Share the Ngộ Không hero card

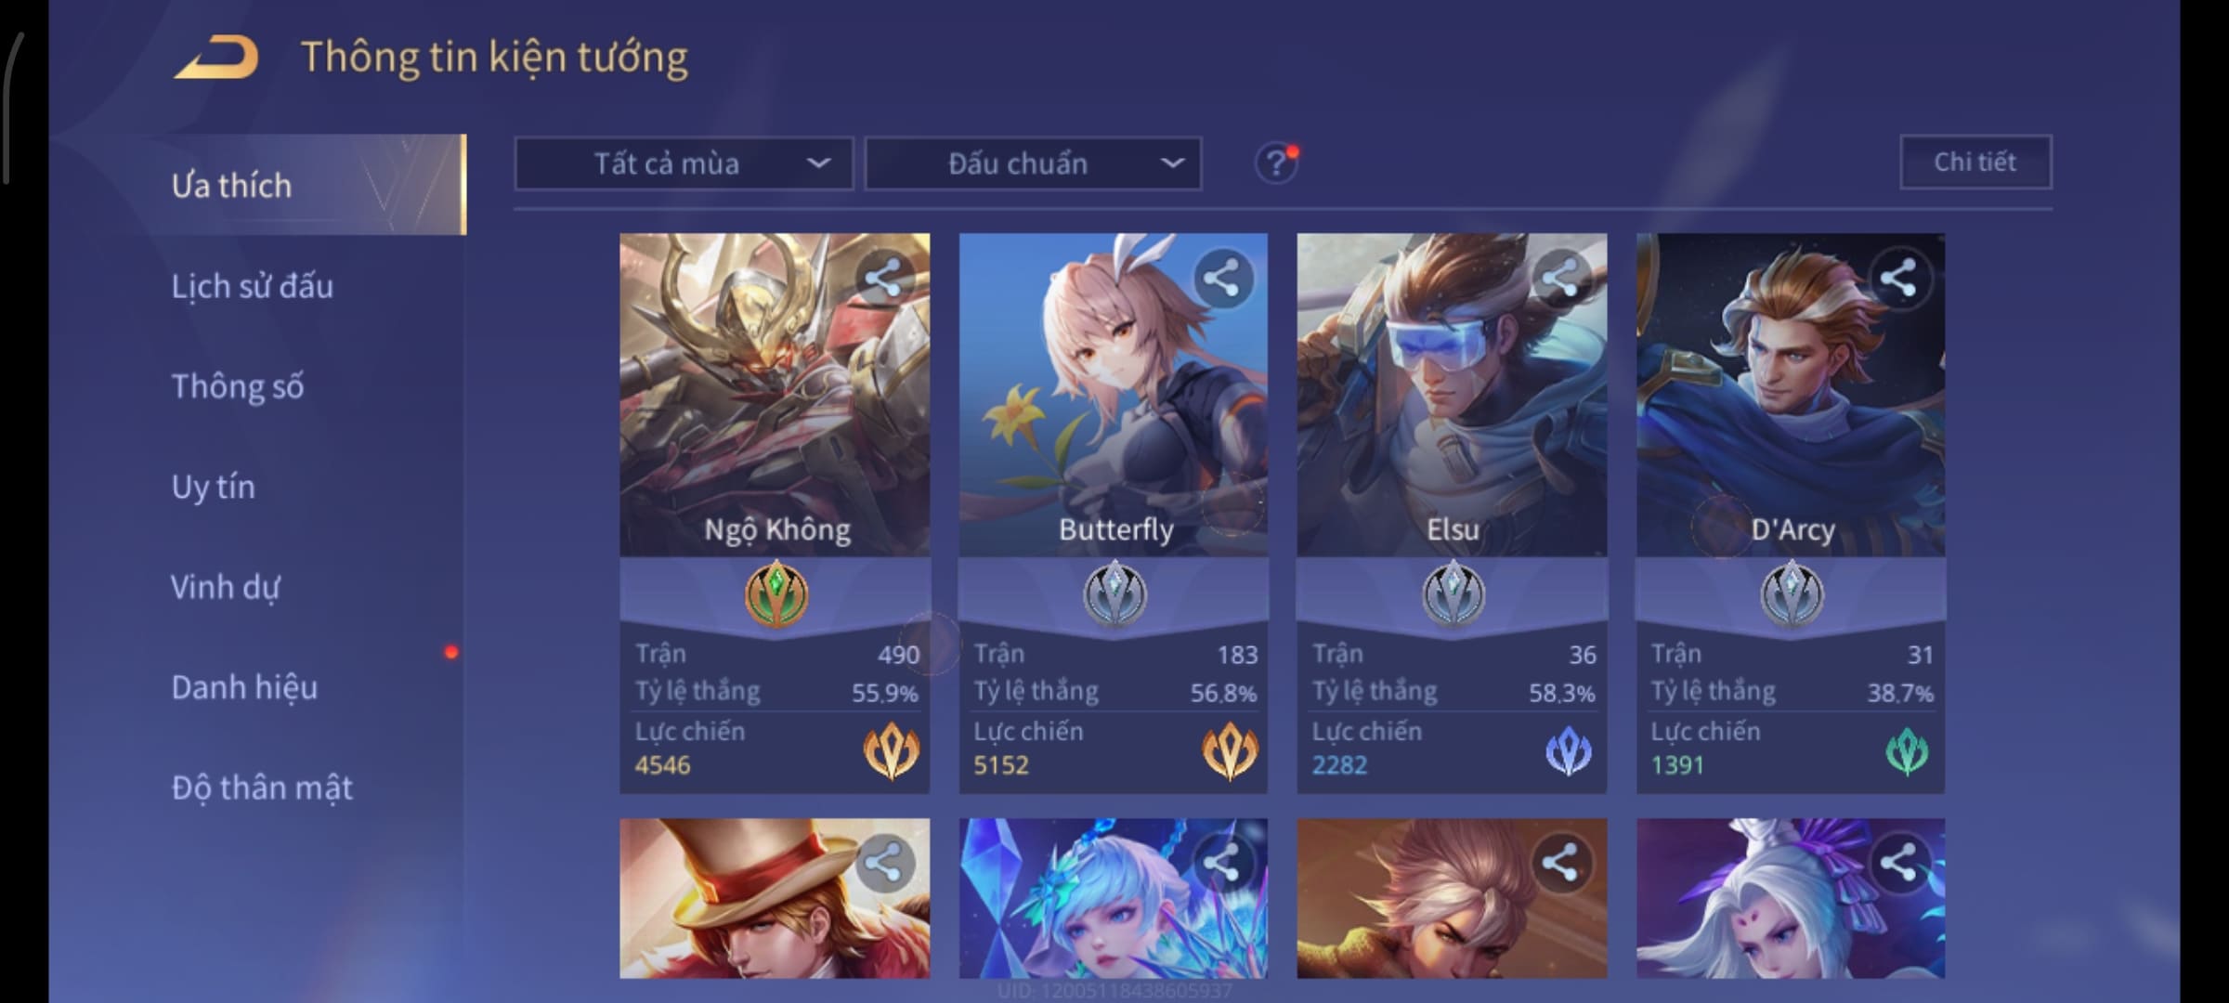[x=883, y=279]
